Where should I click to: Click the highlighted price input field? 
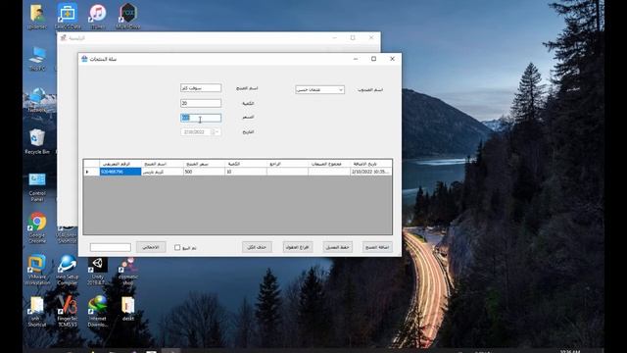201,118
